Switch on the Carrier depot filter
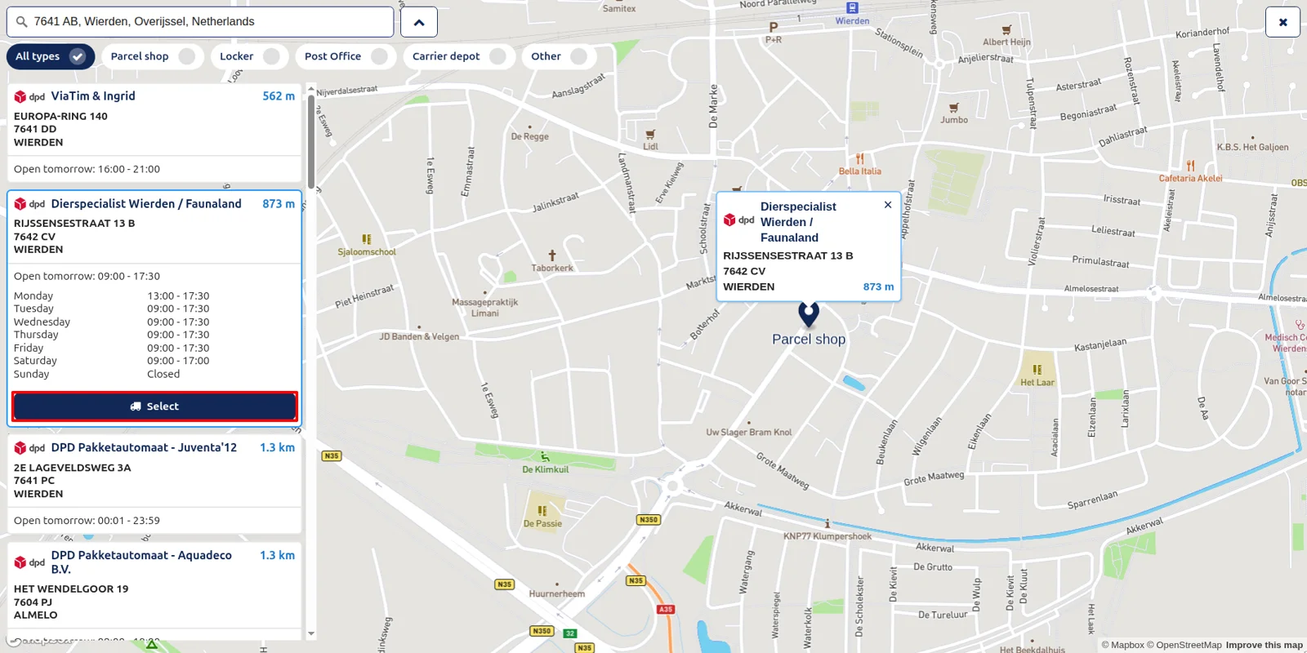 459,56
